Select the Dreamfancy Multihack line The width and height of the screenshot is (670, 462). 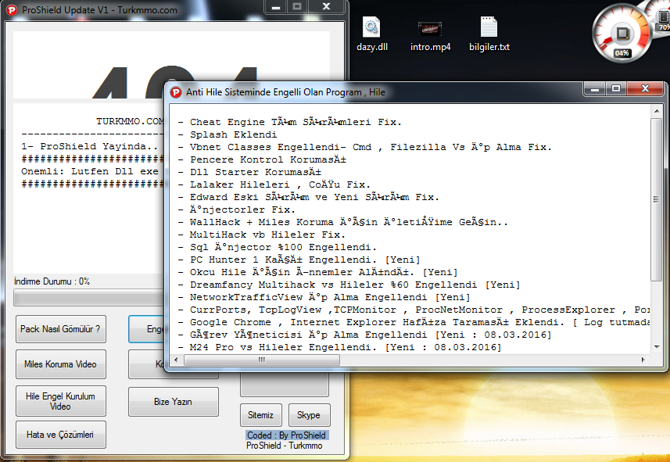tap(349, 285)
